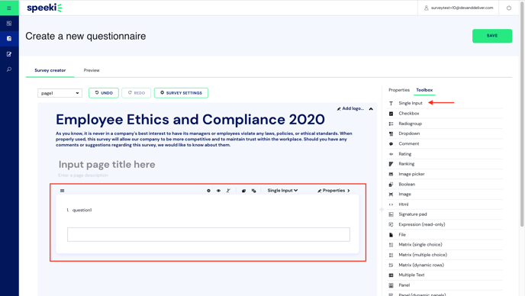Open the page1 page selector dropdown
The image size is (525, 296).
point(60,93)
